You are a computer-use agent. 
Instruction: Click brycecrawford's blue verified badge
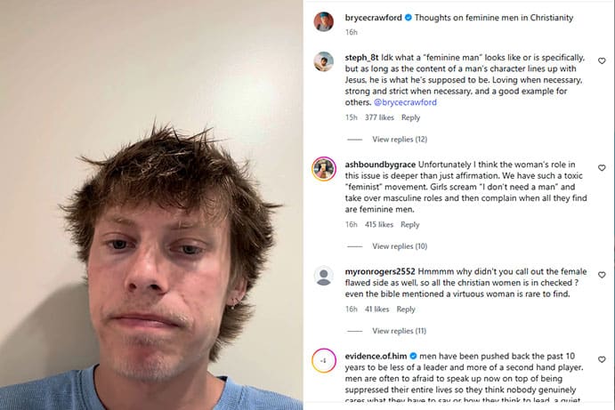(x=408, y=18)
